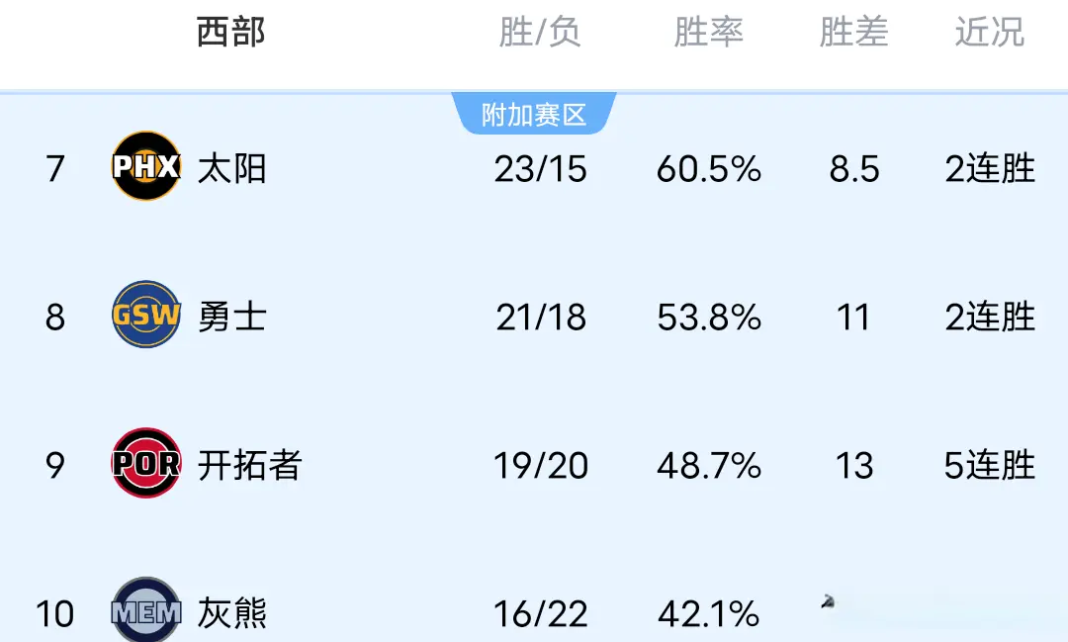The width and height of the screenshot is (1068, 642).
Task: Click the 近况 column header
Action: pos(989,33)
